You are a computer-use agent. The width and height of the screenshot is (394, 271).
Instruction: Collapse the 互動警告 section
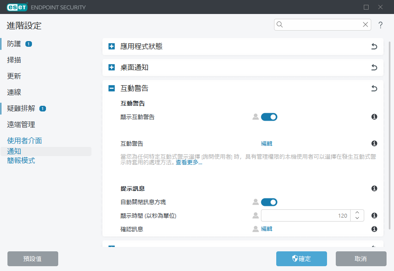[x=112, y=88]
